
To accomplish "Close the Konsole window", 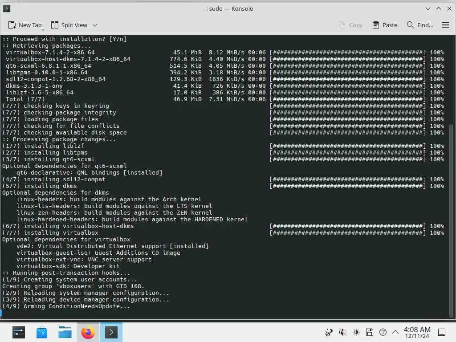I will tap(449, 9).
